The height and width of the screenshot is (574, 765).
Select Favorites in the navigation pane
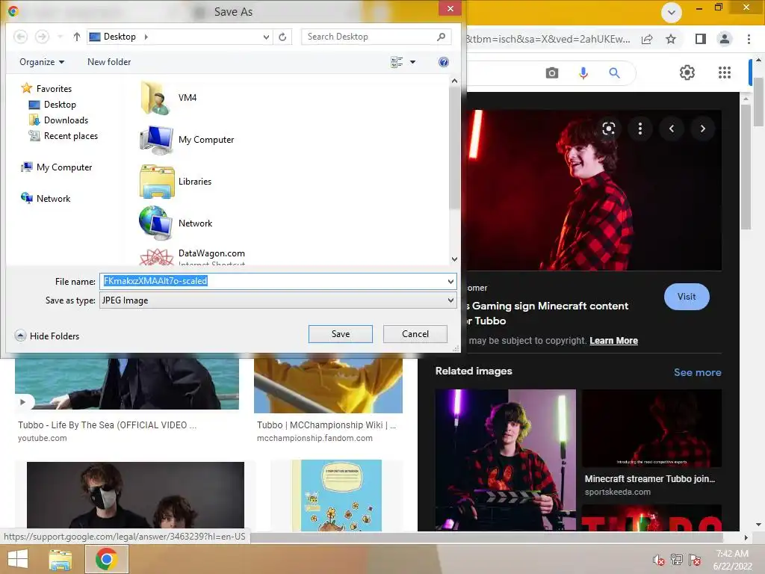(47, 89)
